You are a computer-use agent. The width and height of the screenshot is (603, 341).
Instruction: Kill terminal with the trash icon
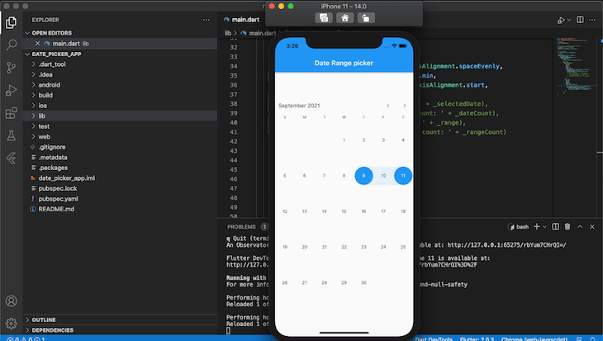click(x=567, y=226)
